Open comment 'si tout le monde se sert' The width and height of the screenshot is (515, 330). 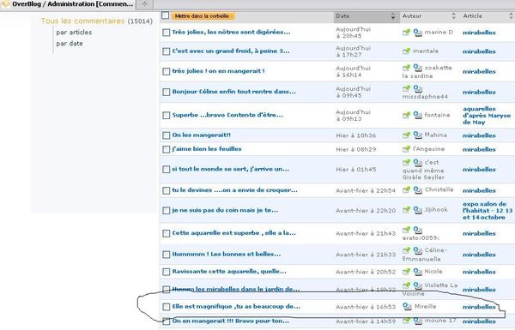pyautogui.click(x=231, y=169)
